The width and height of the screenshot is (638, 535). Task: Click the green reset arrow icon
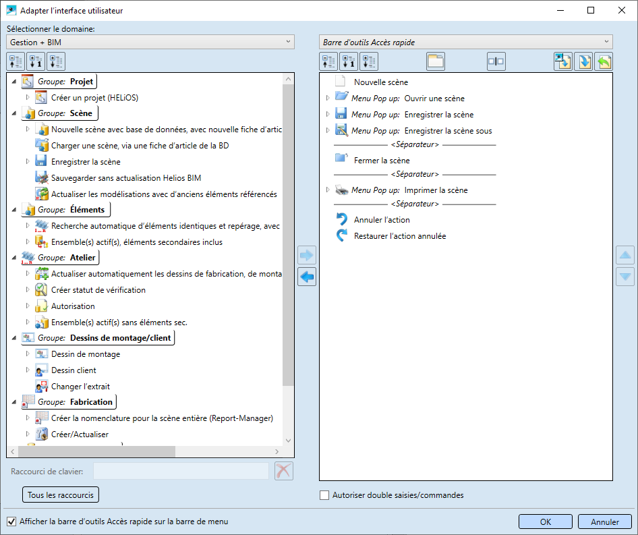point(604,61)
